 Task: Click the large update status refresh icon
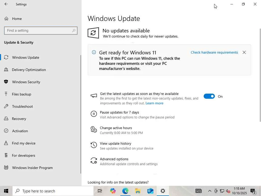coord(93,33)
